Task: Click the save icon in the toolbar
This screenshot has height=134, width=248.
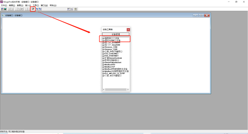Action: [5, 9]
